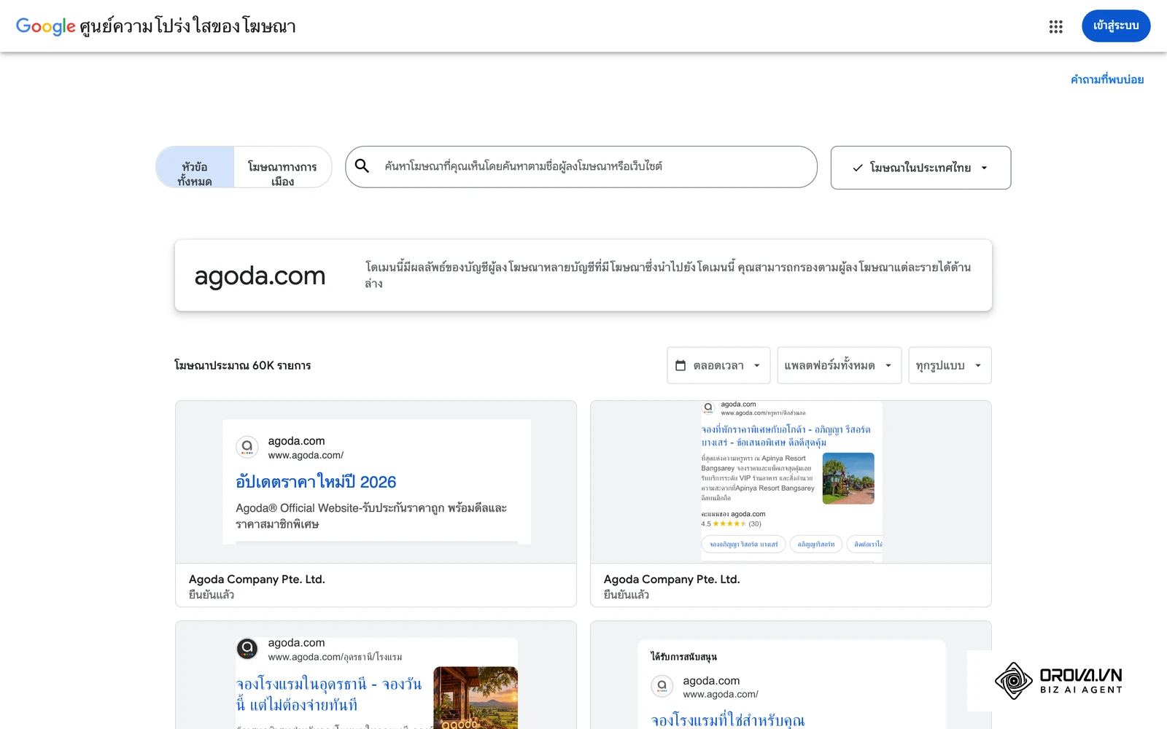Open the Google apps grid icon

(x=1055, y=26)
